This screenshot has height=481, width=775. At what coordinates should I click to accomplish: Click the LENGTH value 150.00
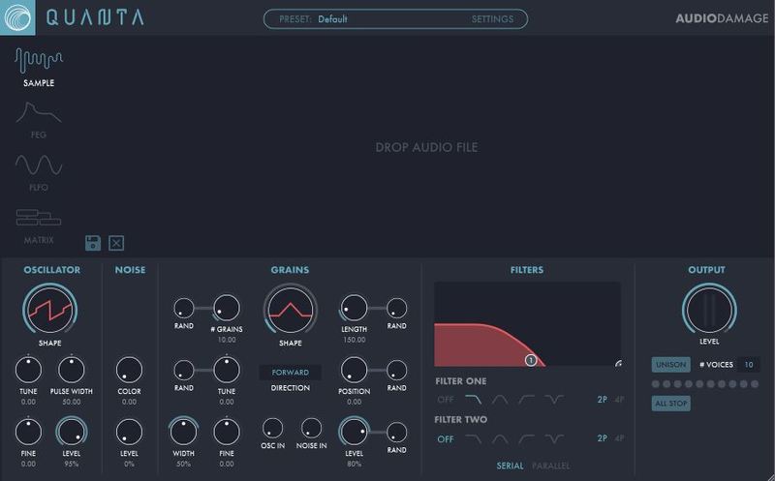coord(354,340)
